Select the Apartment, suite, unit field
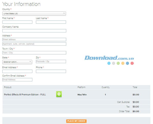 (34, 44)
